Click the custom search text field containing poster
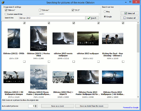The width and height of the screenshot is (141, 111). (69, 14)
